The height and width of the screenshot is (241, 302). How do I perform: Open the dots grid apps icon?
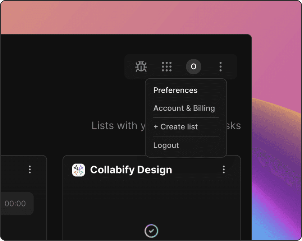(166, 66)
